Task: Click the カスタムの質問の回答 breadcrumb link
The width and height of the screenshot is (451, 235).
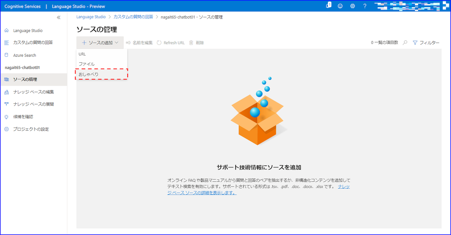Action: tap(133, 17)
